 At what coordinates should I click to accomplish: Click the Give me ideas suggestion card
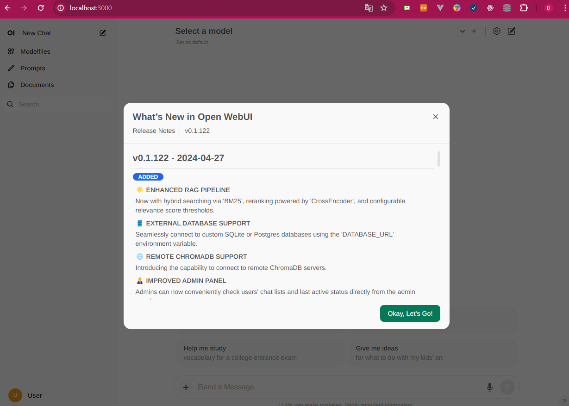(x=433, y=353)
